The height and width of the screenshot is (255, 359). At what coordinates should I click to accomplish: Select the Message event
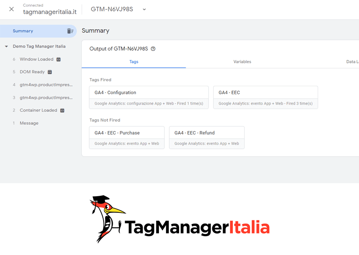pos(29,123)
